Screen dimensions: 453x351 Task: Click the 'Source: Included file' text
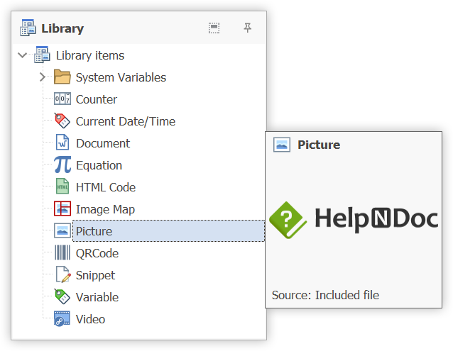325,295
